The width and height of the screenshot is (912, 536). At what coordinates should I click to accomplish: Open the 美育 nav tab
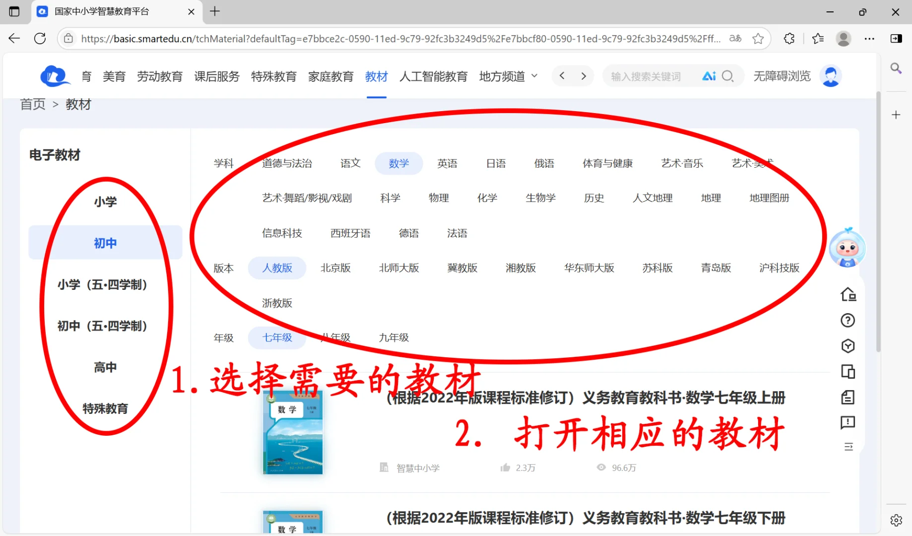click(x=114, y=76)
